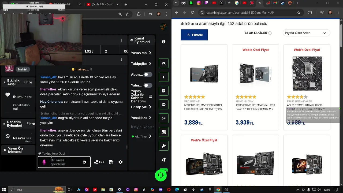
Task: Click the wrench tools sidebar icon
Action: click(x=164, y=146)
